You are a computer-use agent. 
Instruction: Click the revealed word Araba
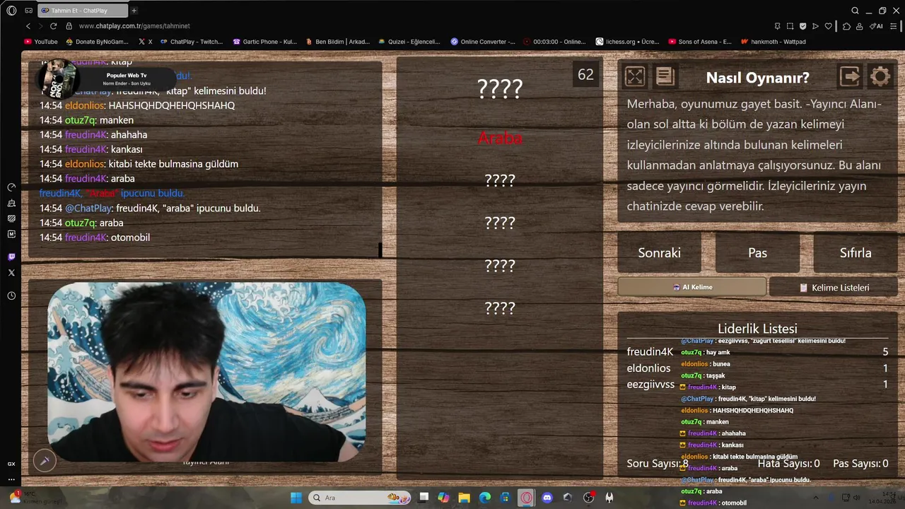[500, 138]
